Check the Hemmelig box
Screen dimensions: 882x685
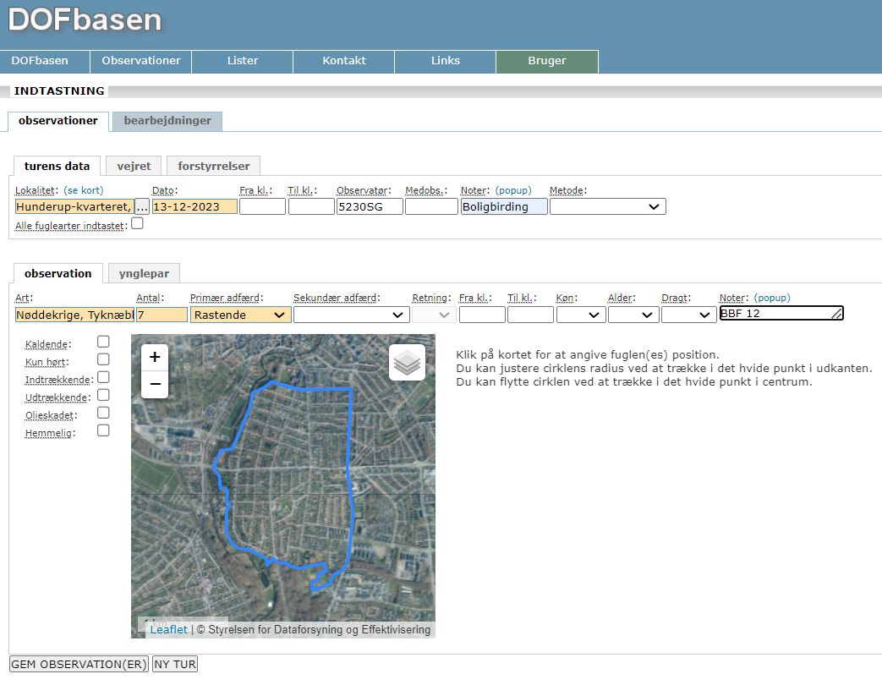tap(103, 430)
